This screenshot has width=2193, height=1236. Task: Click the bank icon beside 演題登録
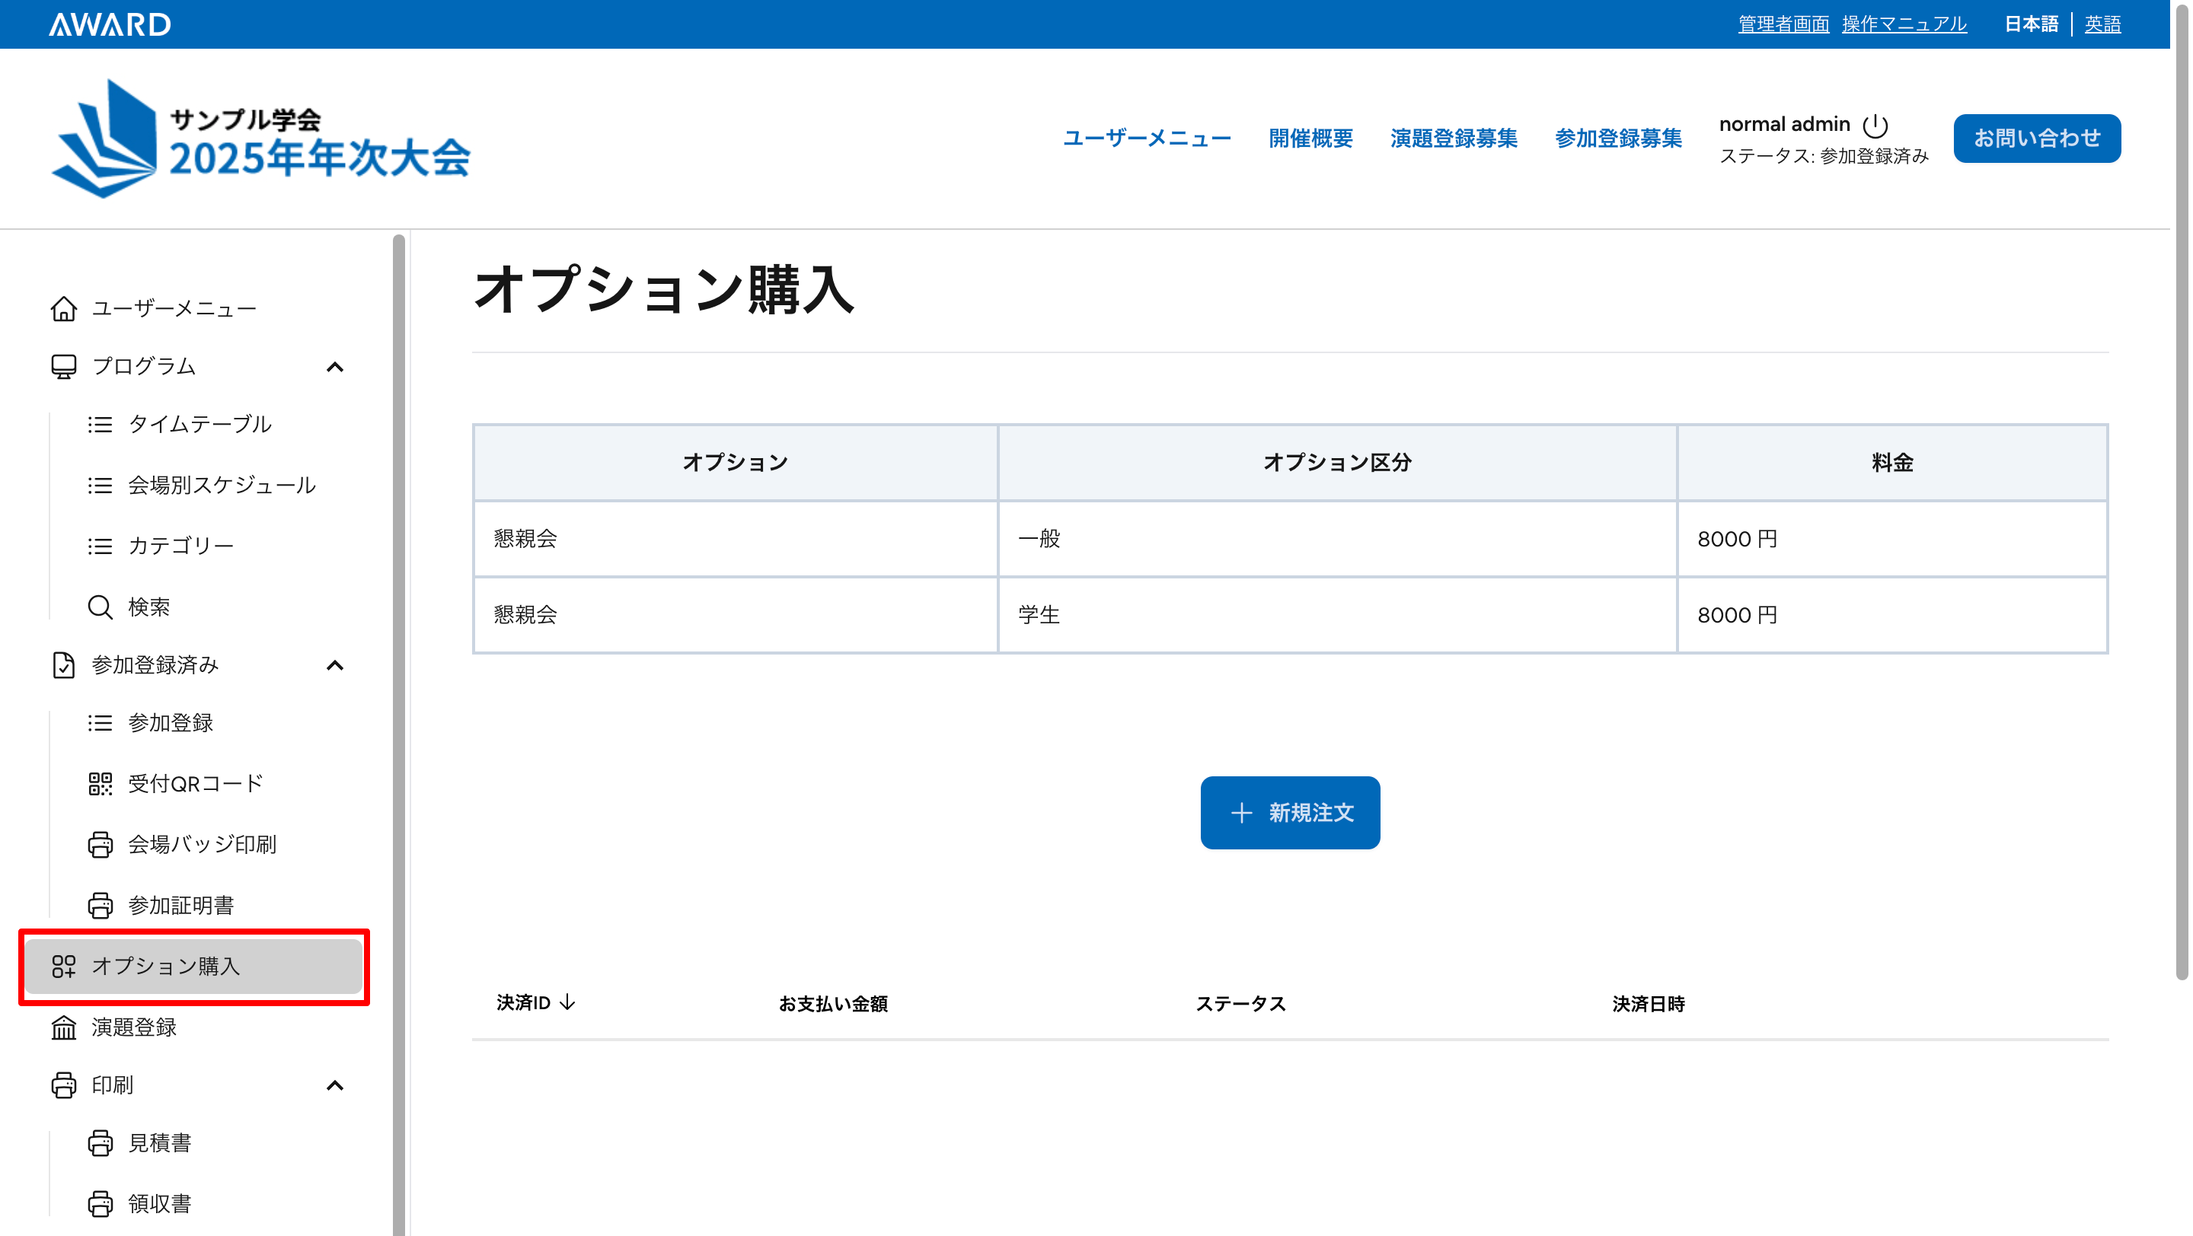tap(64, 1027)
